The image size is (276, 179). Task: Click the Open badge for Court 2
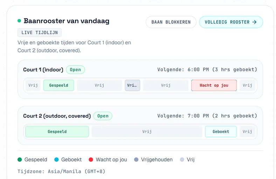pos(103,116)
